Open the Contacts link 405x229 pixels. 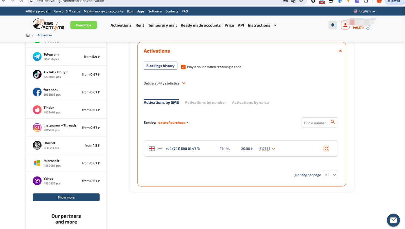click(172, 11)
